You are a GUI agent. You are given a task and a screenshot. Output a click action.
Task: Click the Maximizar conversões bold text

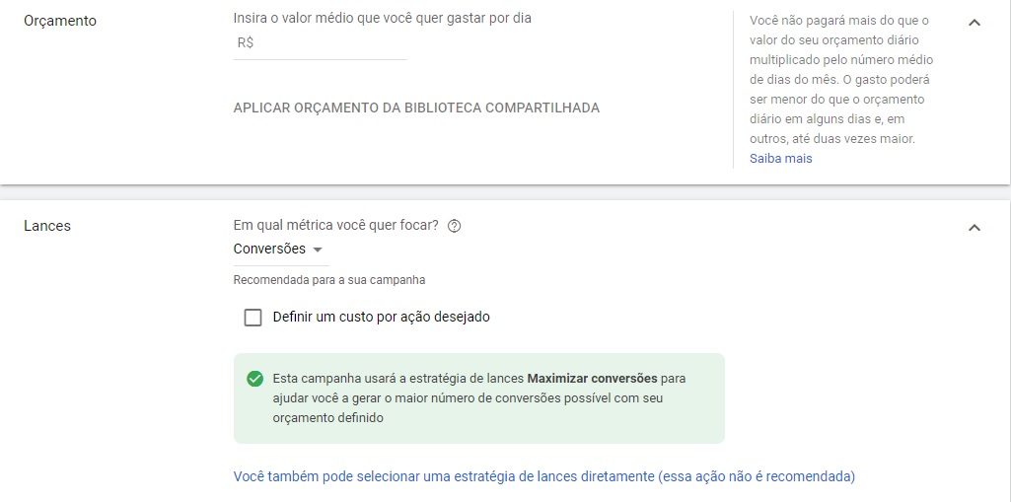[x=592, y=379]
